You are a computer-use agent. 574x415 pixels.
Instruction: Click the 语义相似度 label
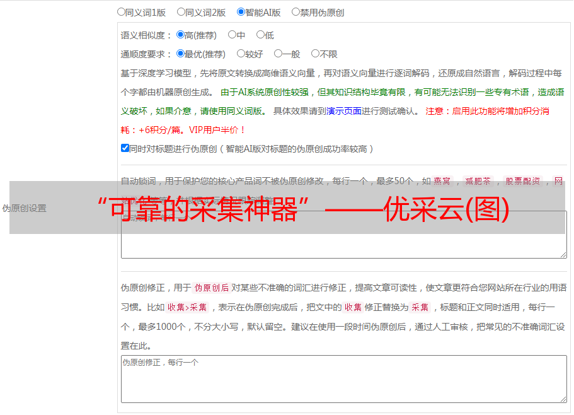coord(146,35)
